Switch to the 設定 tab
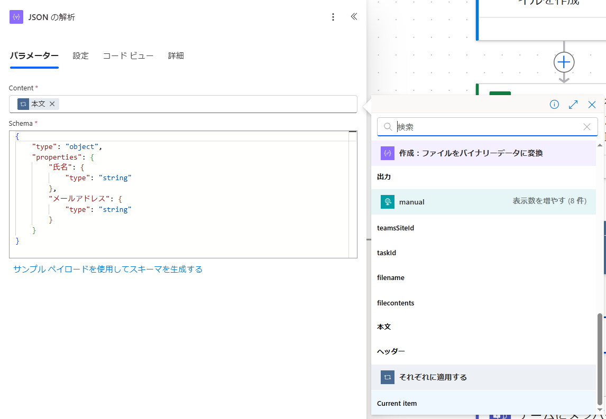Screen dimensions: 606x419 click(x=81, y=55)
